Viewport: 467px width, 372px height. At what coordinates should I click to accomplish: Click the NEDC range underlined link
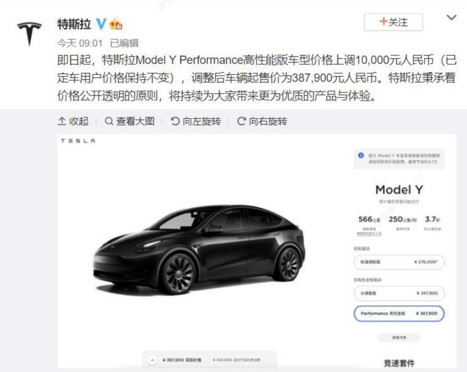point(369,234)
